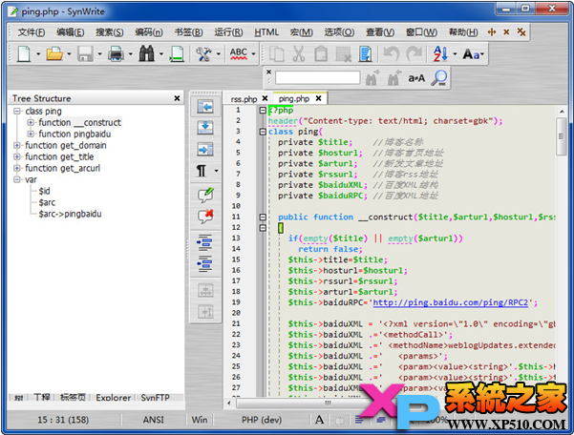Follow the http://ping.baidu.com/ping/RPC2 link

450,302
